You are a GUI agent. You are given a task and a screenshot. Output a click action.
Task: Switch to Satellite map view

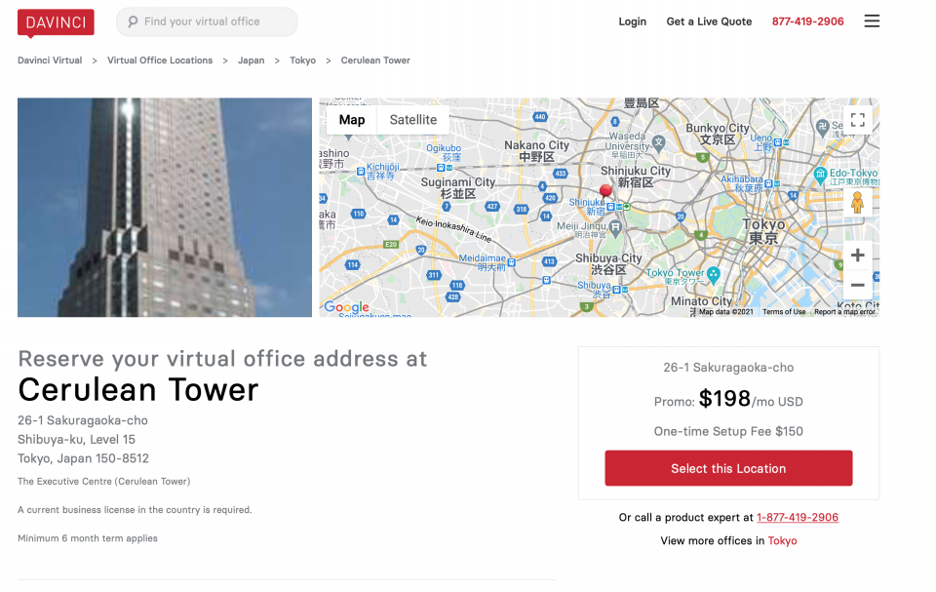(x=413, y=120)
